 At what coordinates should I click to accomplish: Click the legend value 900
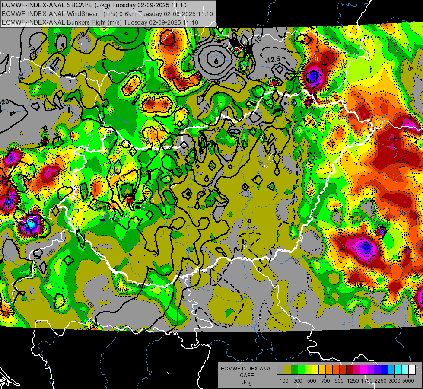coord(339,381)
